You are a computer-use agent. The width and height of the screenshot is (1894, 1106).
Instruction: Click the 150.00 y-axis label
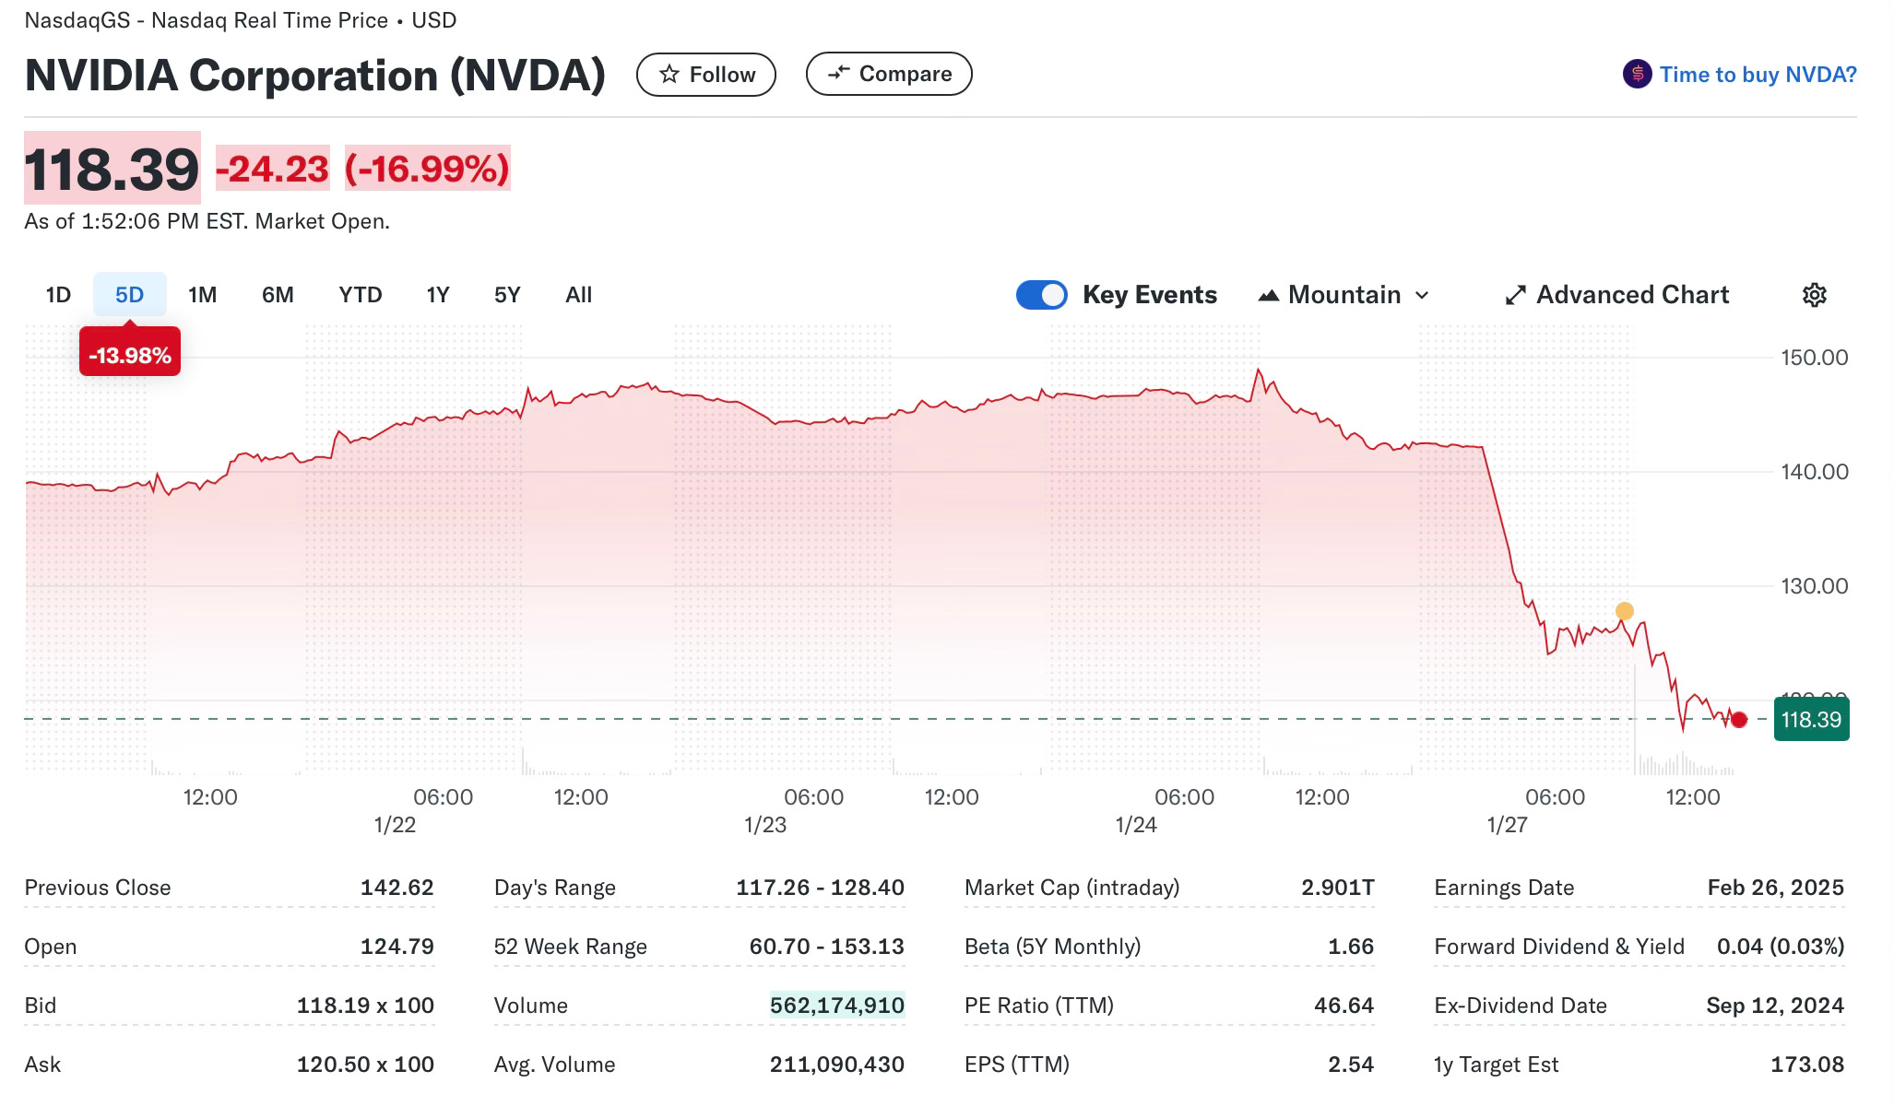pos(1814,358)
